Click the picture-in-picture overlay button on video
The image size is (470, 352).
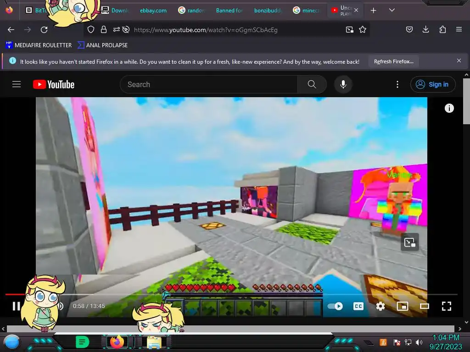click(410, 242)
